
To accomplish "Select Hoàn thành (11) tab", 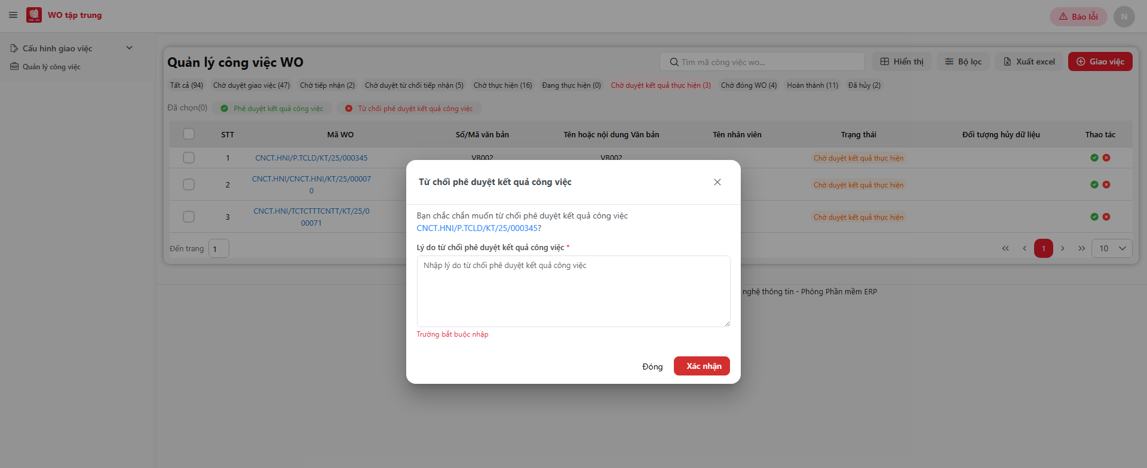I will pyautogui.click(x=812, y=85).
